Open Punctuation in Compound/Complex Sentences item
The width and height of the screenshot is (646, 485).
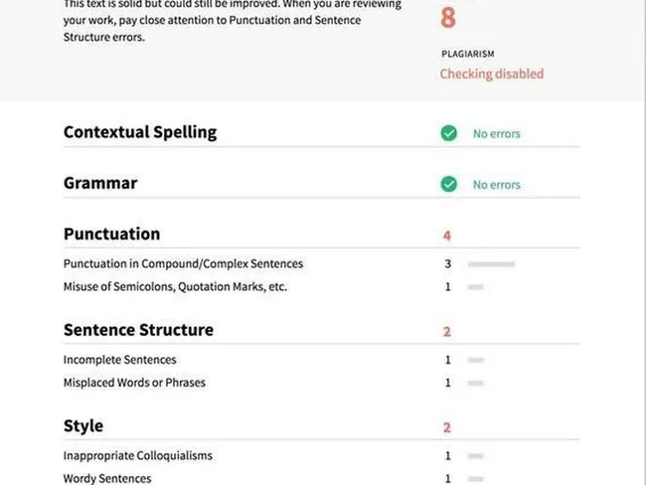coord(183,264)
